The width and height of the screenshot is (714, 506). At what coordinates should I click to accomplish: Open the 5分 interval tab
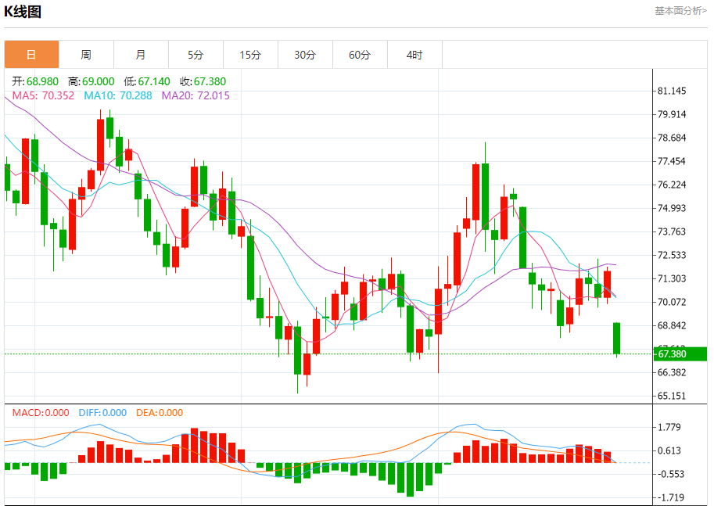pyautogui.click(x=196, y=55)
